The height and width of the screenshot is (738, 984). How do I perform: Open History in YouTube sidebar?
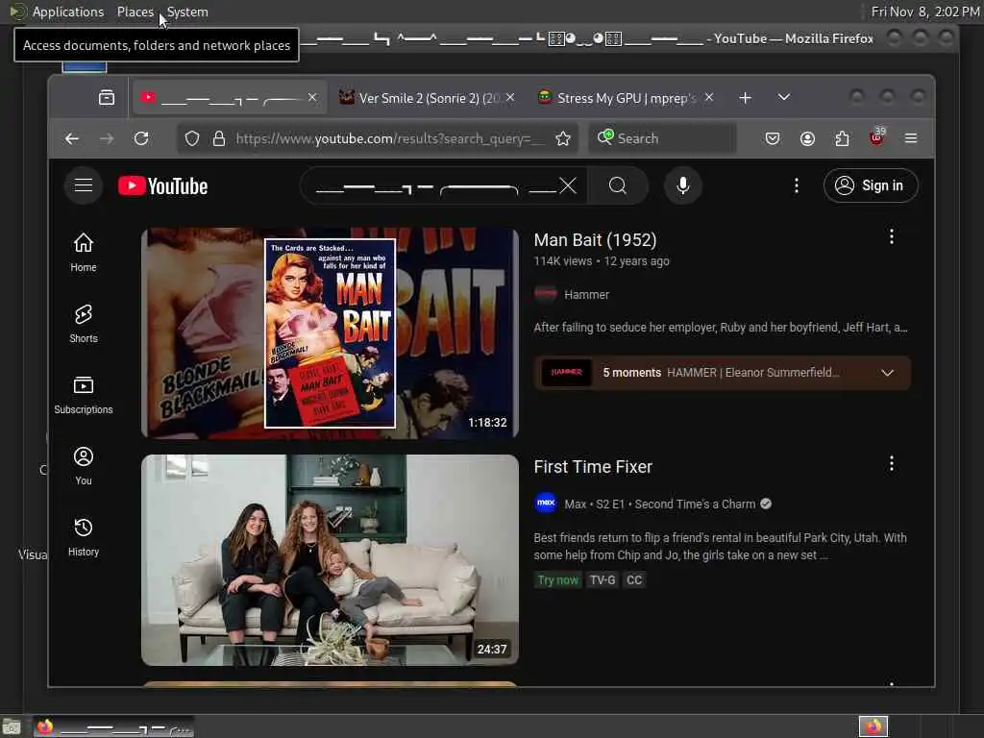pyautogui.click(x=84, y=536)
